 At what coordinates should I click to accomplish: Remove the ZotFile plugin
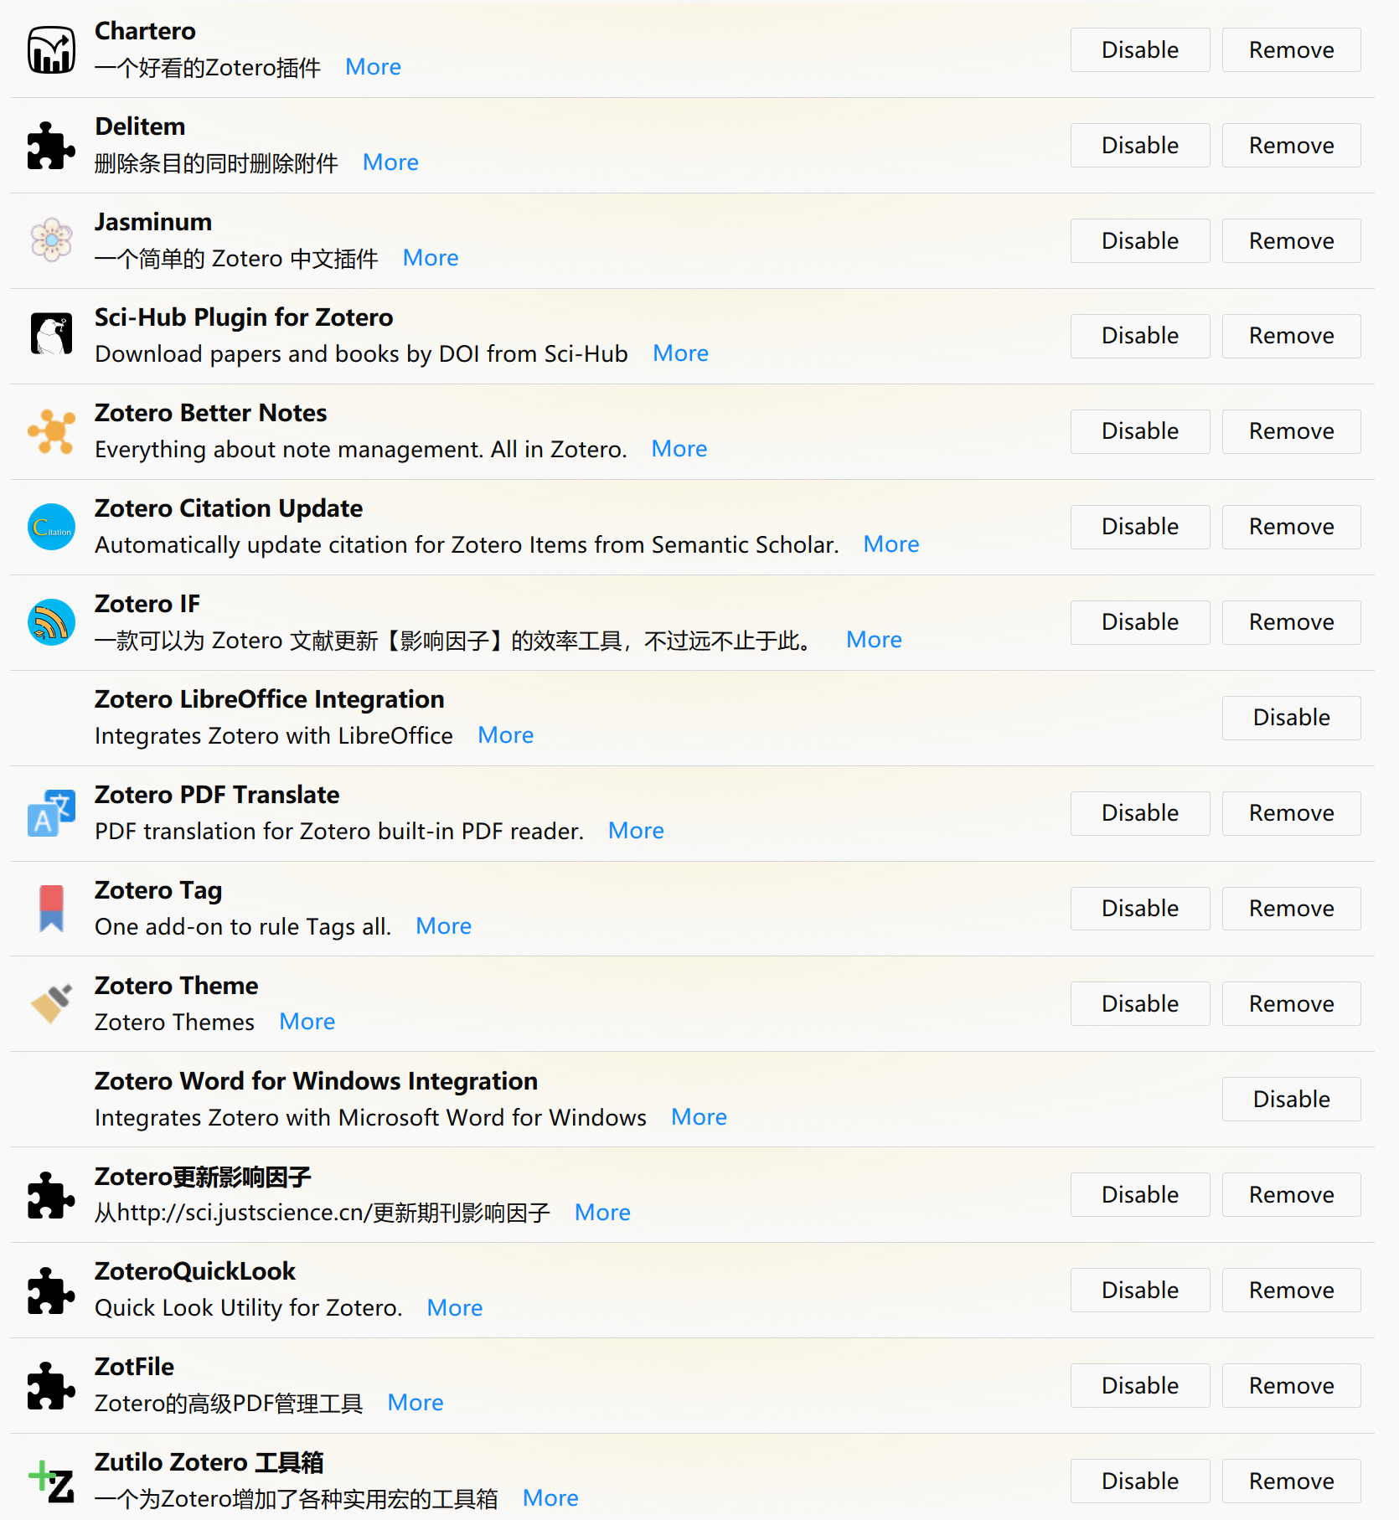1291,1385
